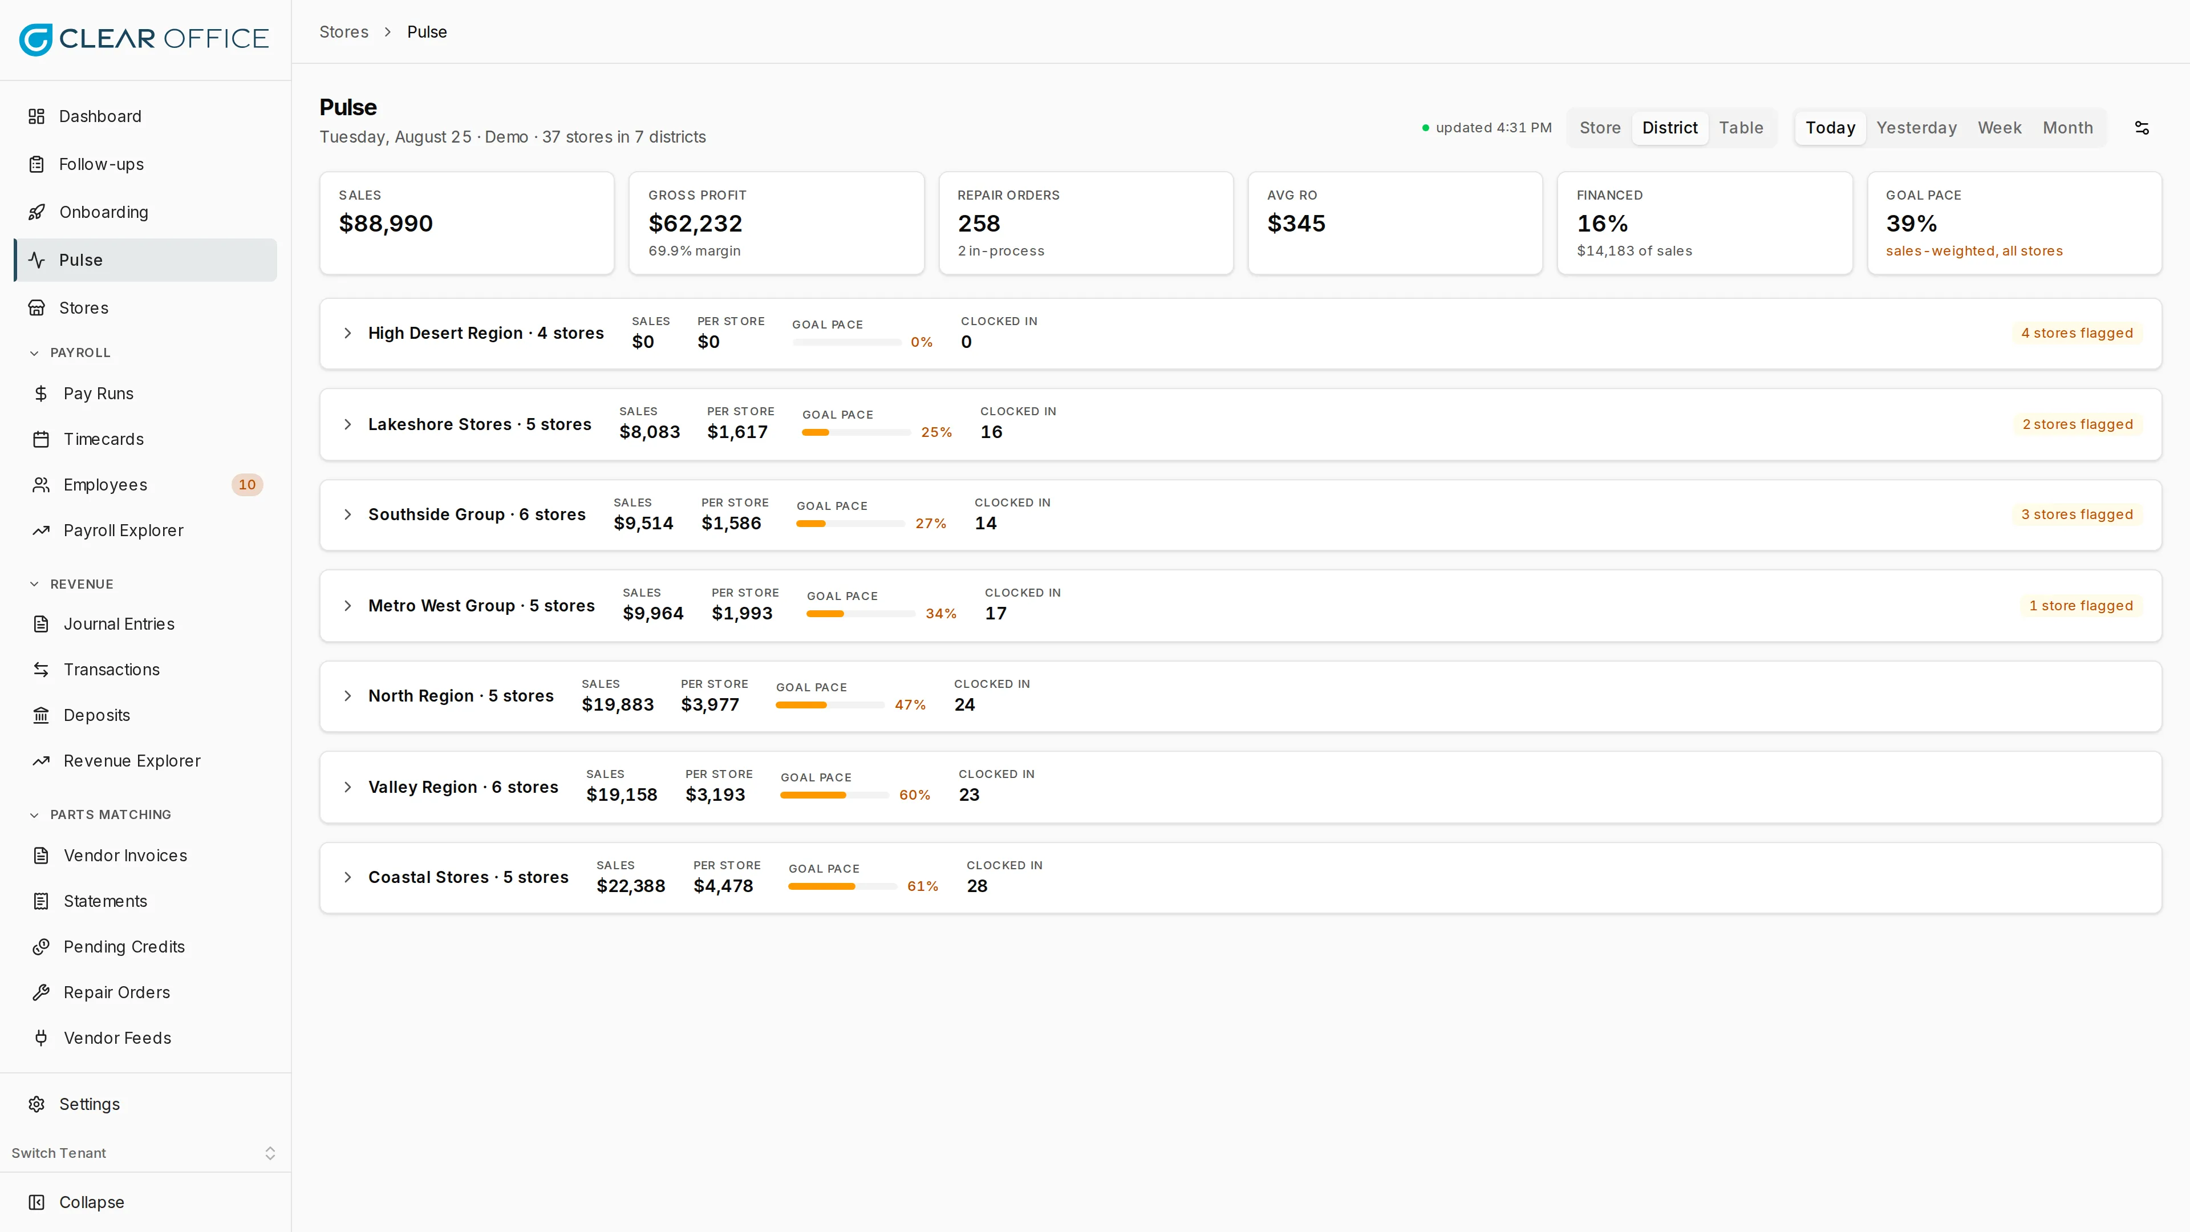This screenshot has height=1232, width=2190.
Task: Click the Stores breadcrumb link
Action: (343, 31)
